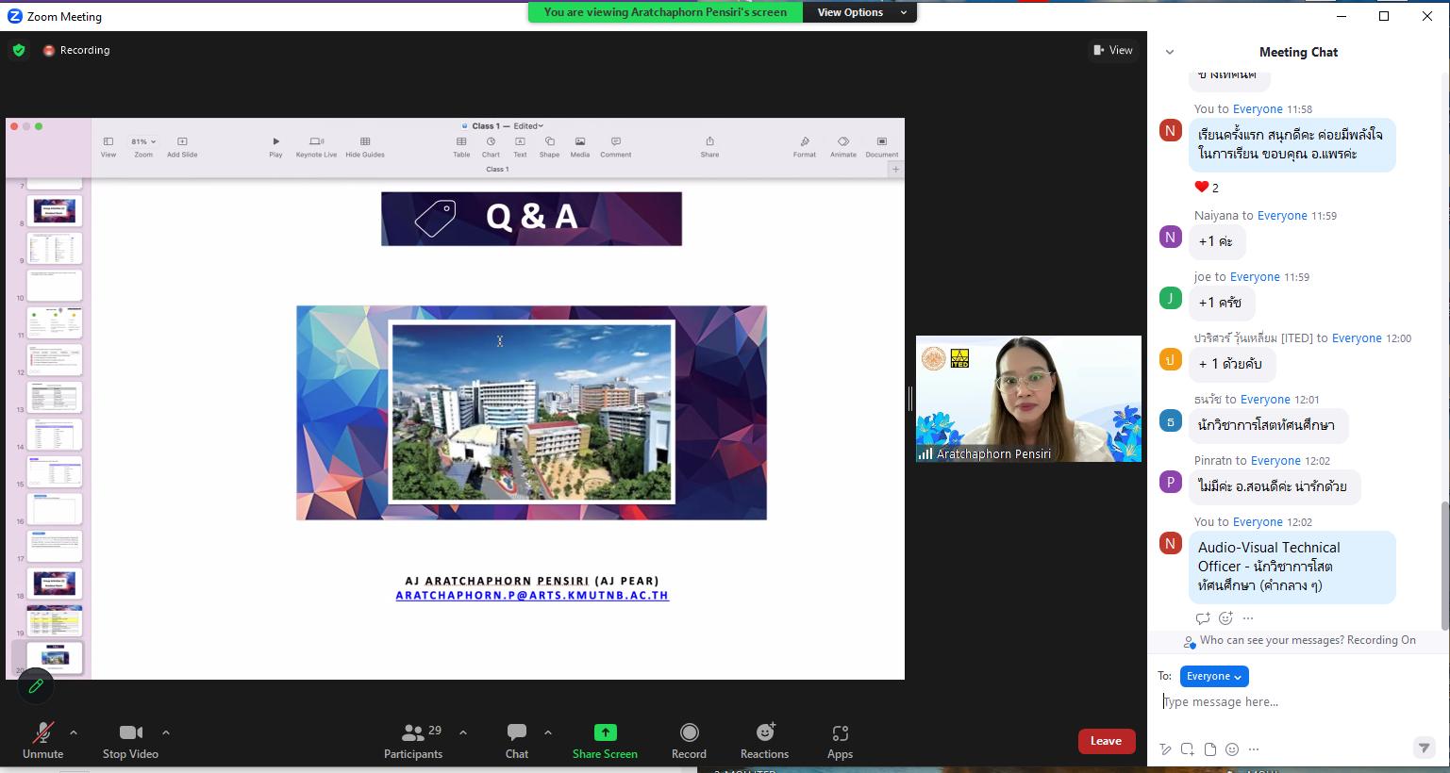Click the Recording indicator
The height and width of the screenshot is (773, 1450).
(76, 50)
